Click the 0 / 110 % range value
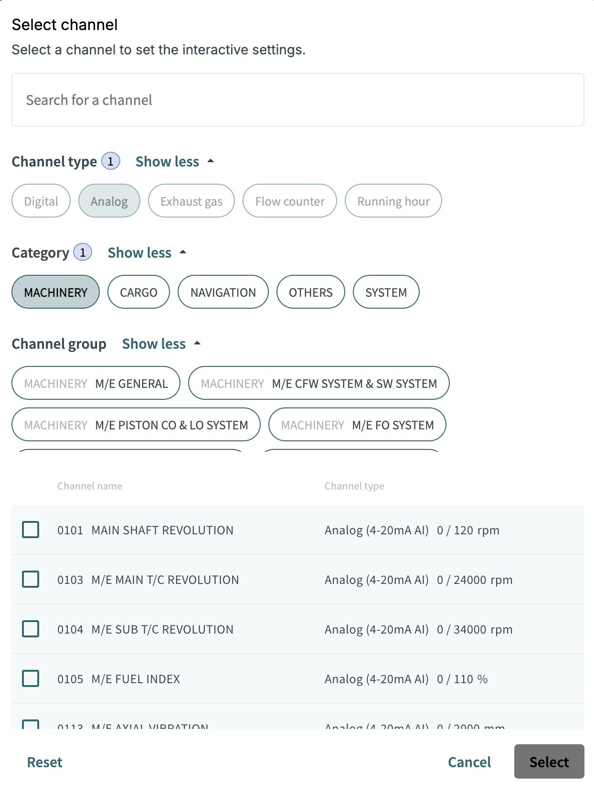The width and height of the screenshot is (594, 791). [462, 679]
